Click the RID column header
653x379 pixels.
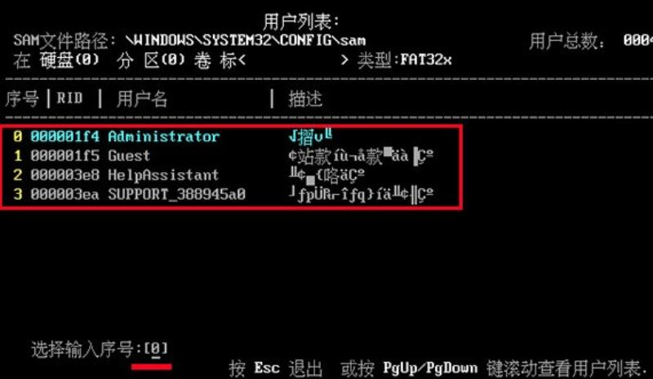pos(69,99)
